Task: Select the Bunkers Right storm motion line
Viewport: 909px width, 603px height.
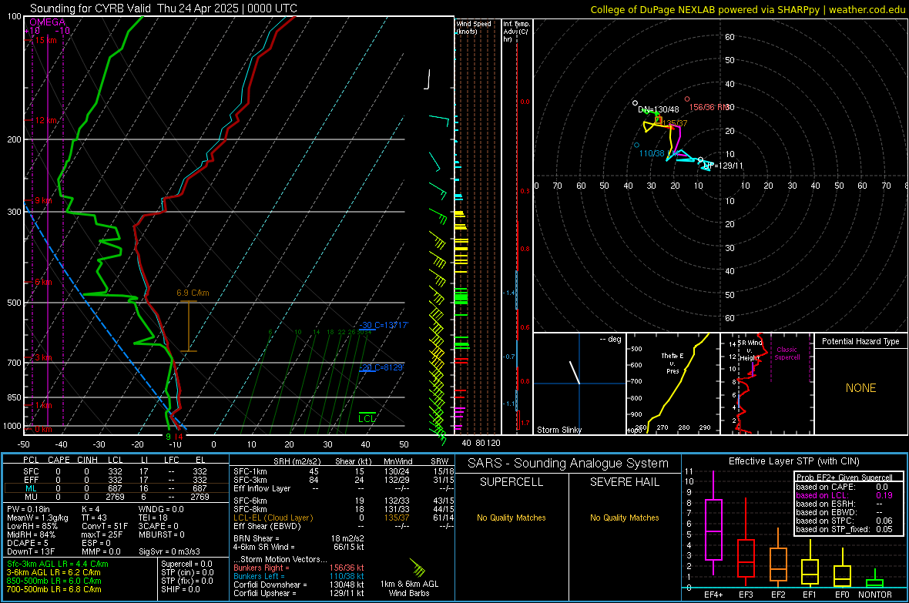Action: pos(299,568)
